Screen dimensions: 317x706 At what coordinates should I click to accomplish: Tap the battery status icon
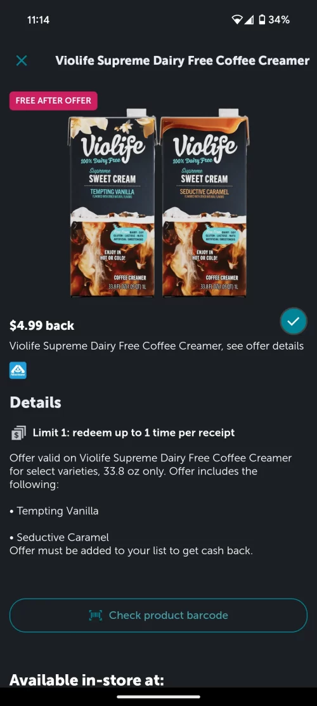pos(262,20)
